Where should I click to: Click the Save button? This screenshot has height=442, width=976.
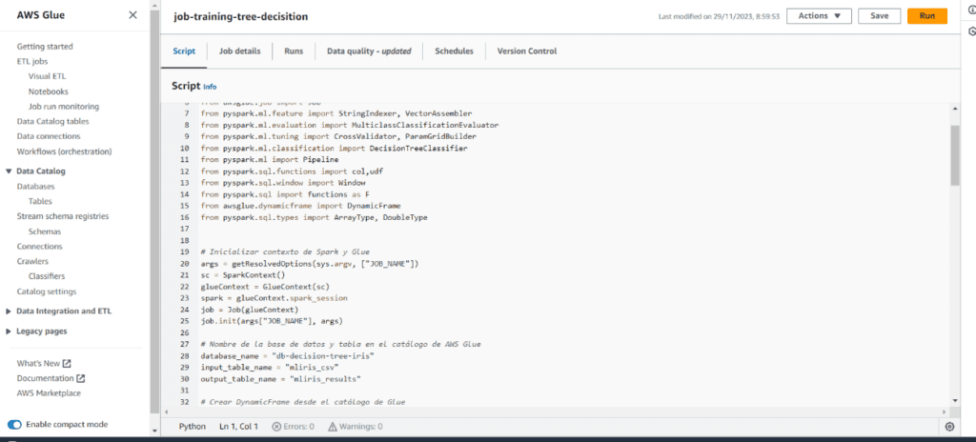click(x=879, y=16)
